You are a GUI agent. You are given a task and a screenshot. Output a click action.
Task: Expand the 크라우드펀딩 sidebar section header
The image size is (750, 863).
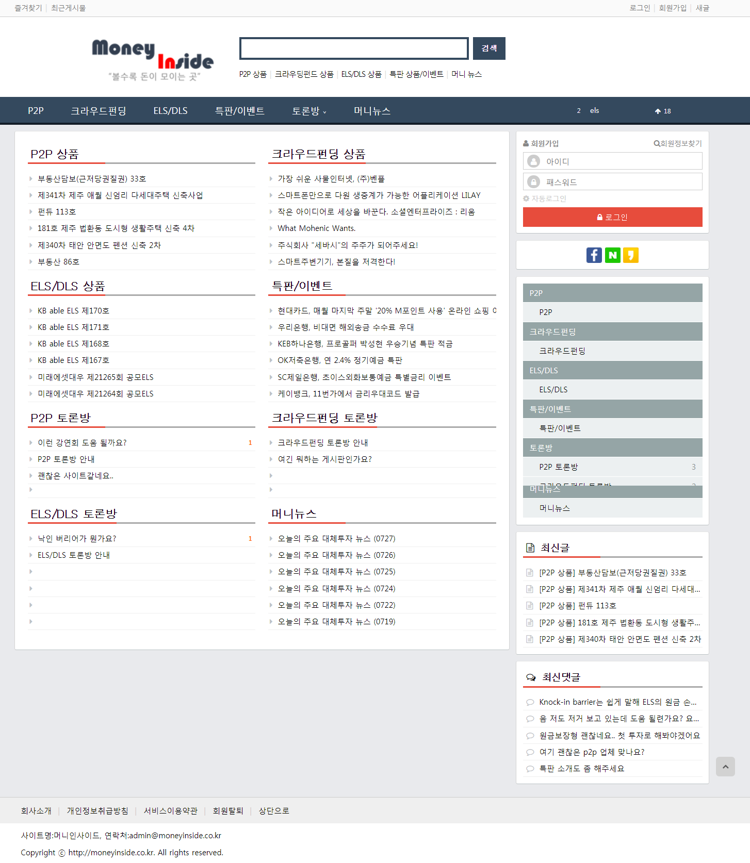tap(612, 332)
